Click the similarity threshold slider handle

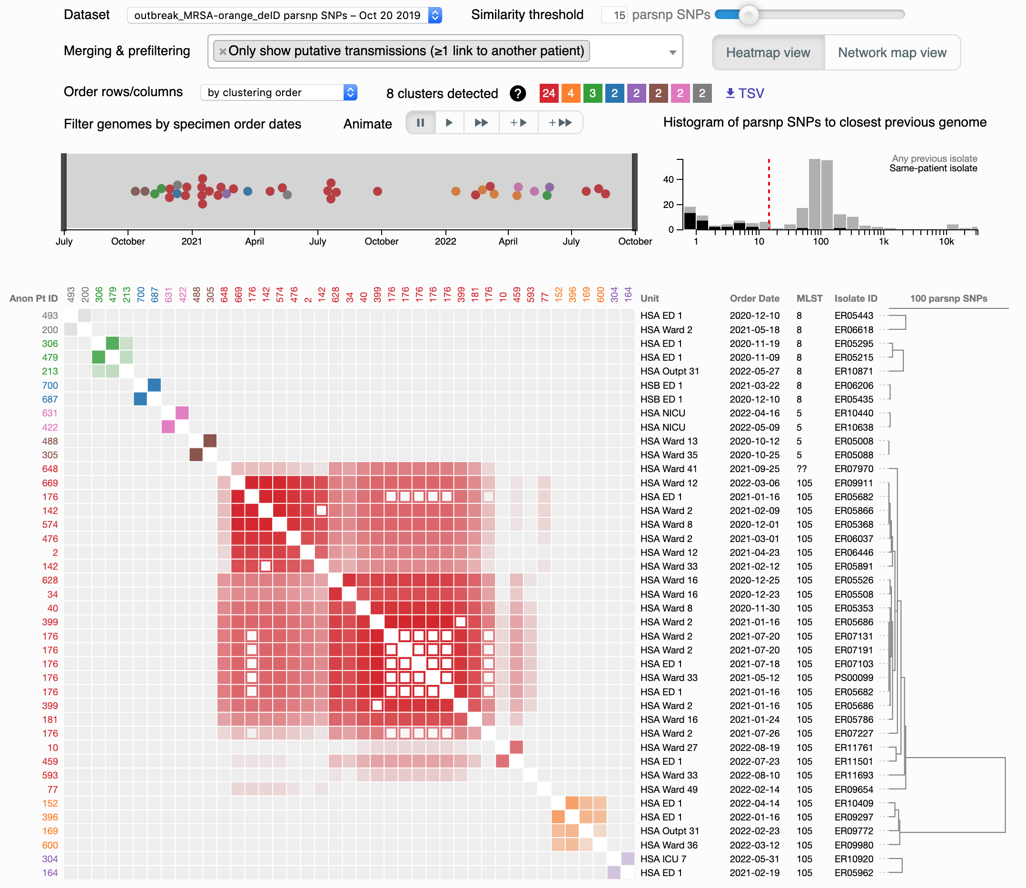pos(748,15)
